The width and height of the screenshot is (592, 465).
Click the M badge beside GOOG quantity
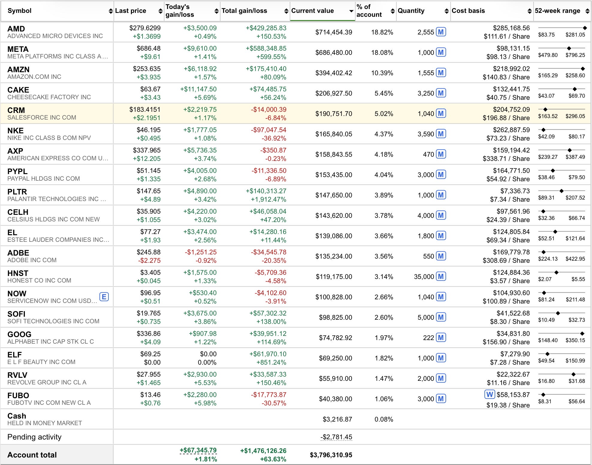tap(441, 337)
